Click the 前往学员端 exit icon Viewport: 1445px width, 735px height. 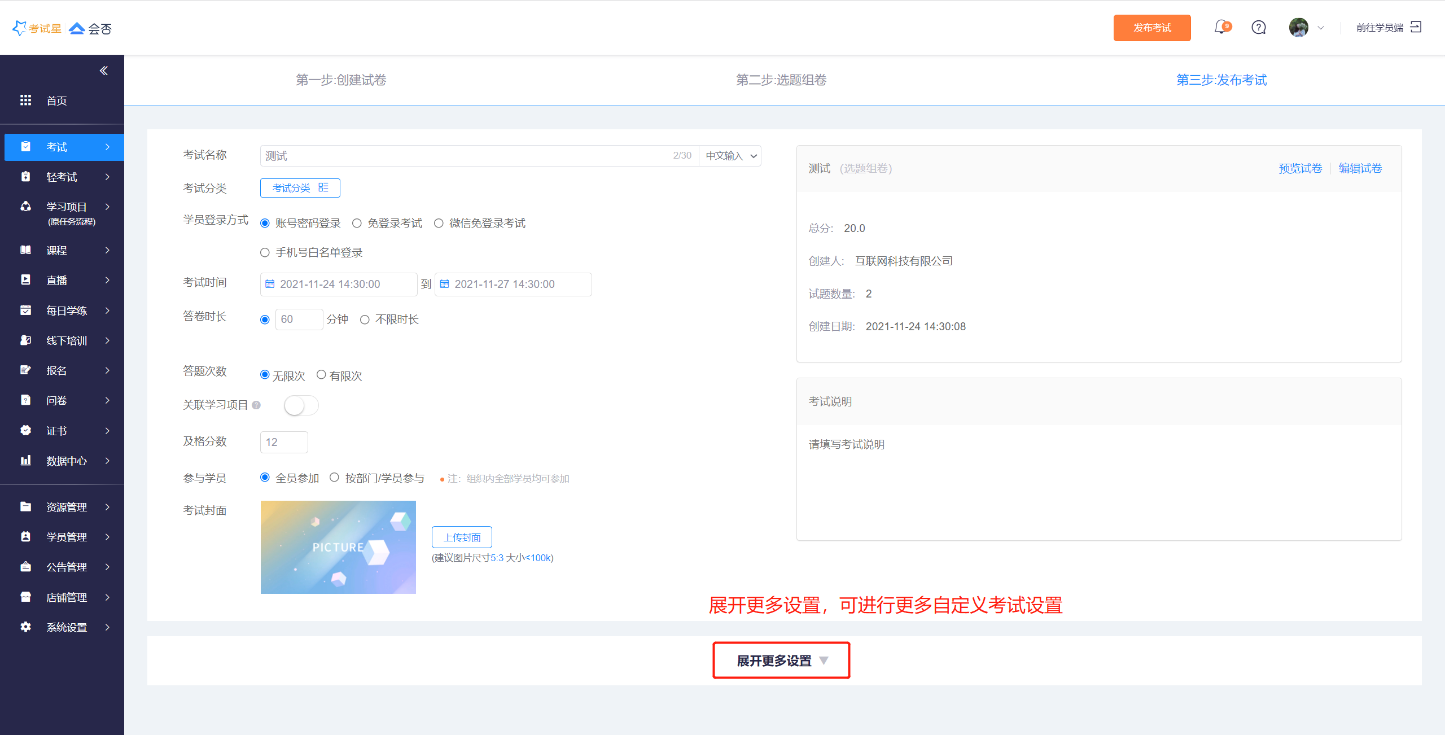(x=1416, y=27)
